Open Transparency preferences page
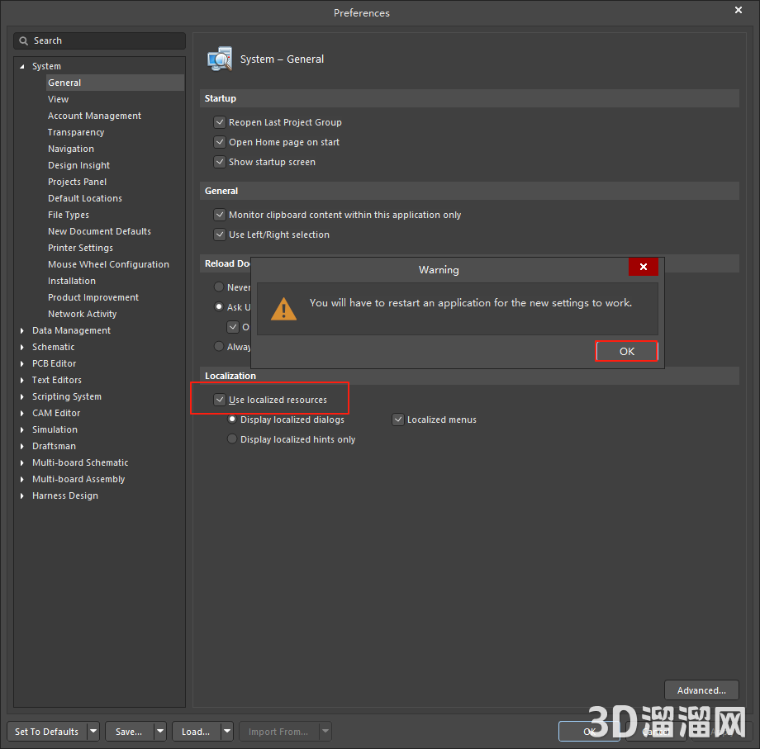760x749 pixels. tap(76, 132)
